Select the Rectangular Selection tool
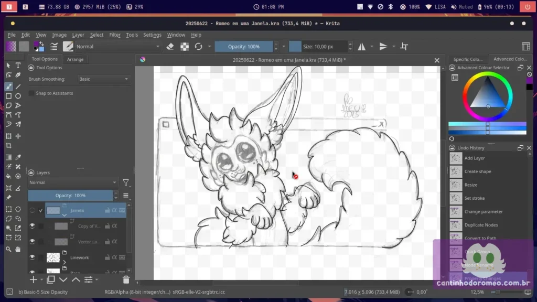 point(8,209)
